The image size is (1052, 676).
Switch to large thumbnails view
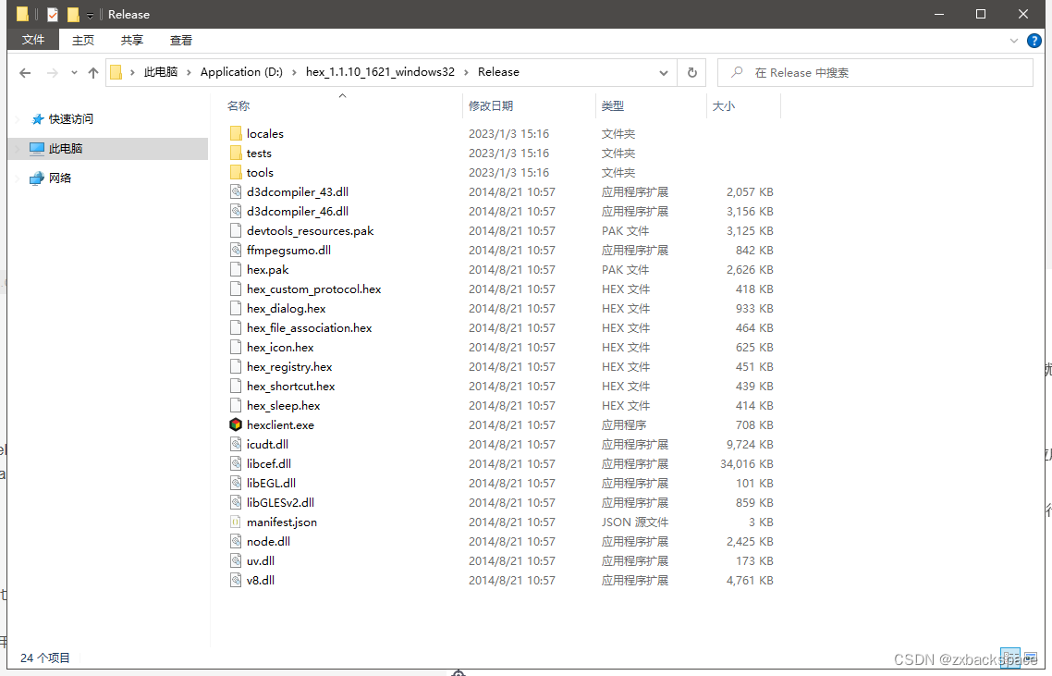(1029, 657)
